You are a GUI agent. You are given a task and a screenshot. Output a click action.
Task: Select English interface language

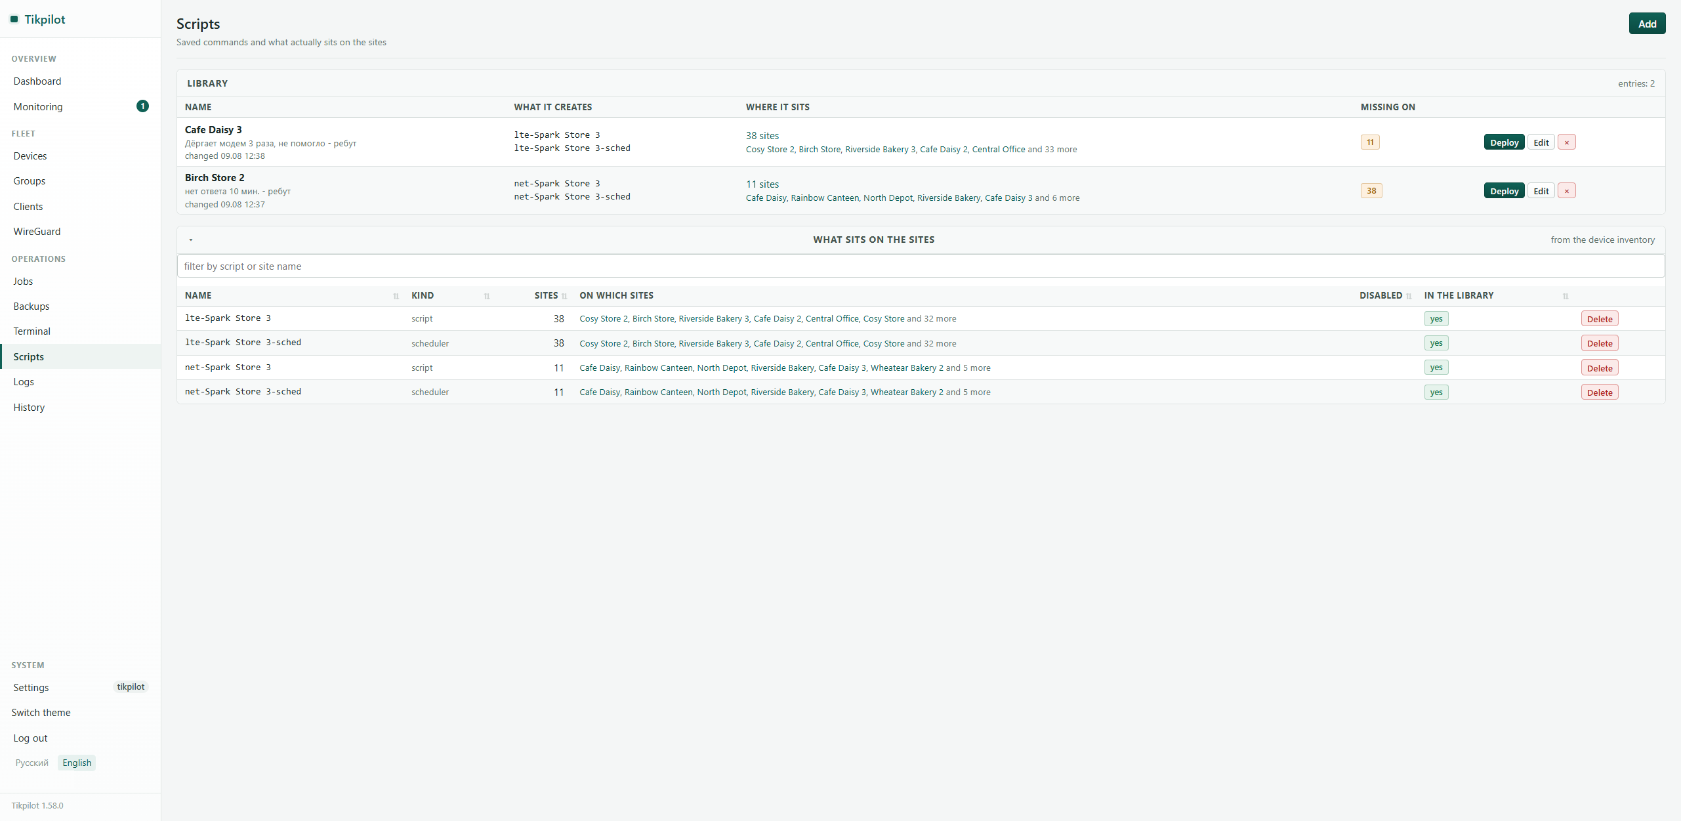(77, 763)
